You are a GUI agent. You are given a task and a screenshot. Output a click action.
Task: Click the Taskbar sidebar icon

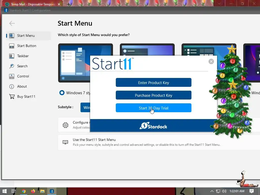(12, 56)
